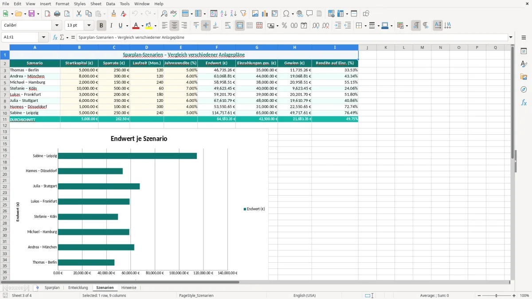The width and height of the screenshot is (532, 299).
Task: Toggle Wrap Text
Action: click(228, 26)
